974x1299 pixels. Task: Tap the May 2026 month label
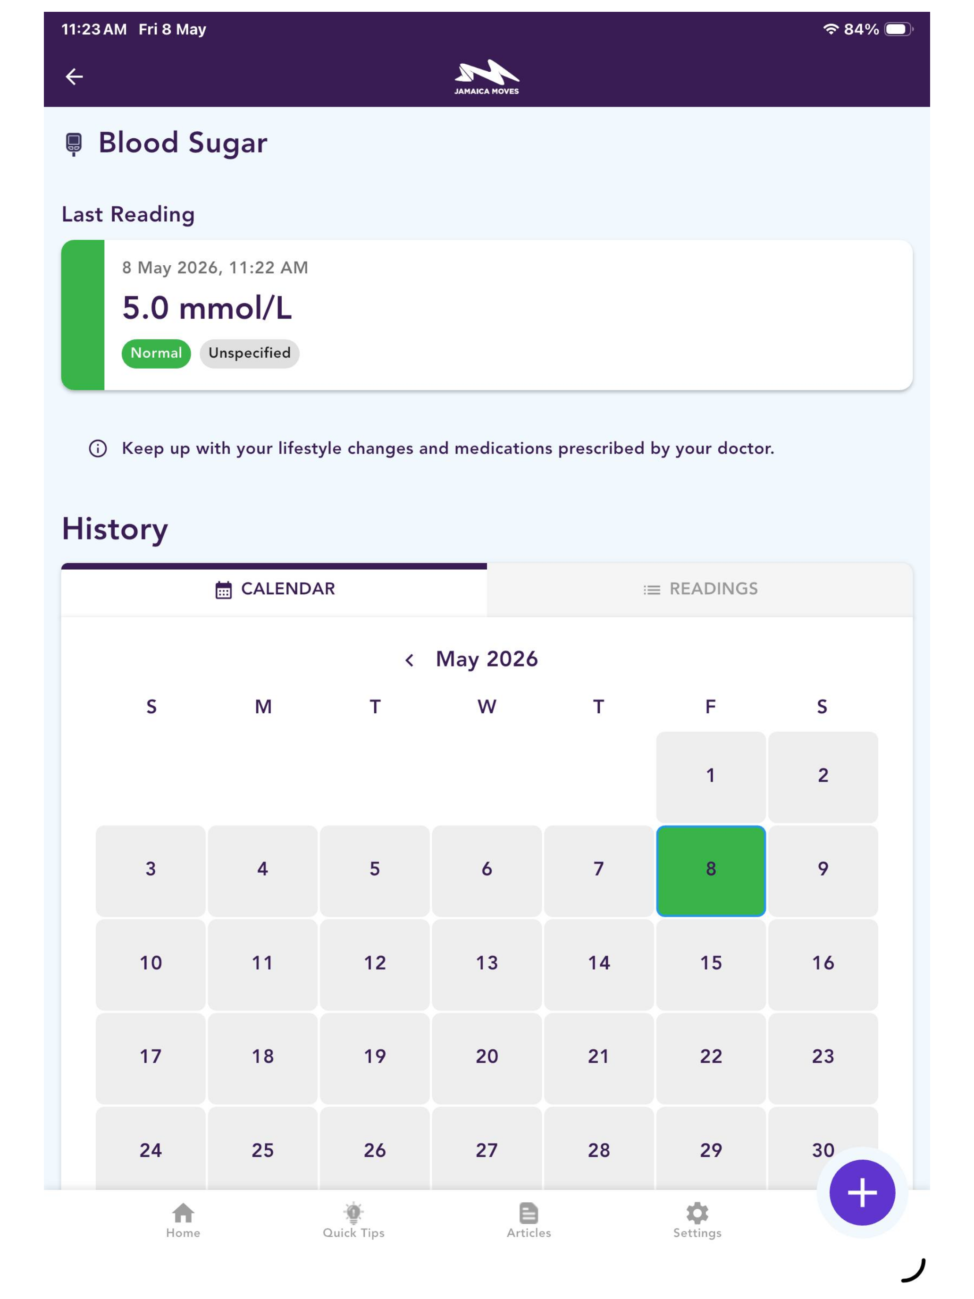(x=487, y=659)
